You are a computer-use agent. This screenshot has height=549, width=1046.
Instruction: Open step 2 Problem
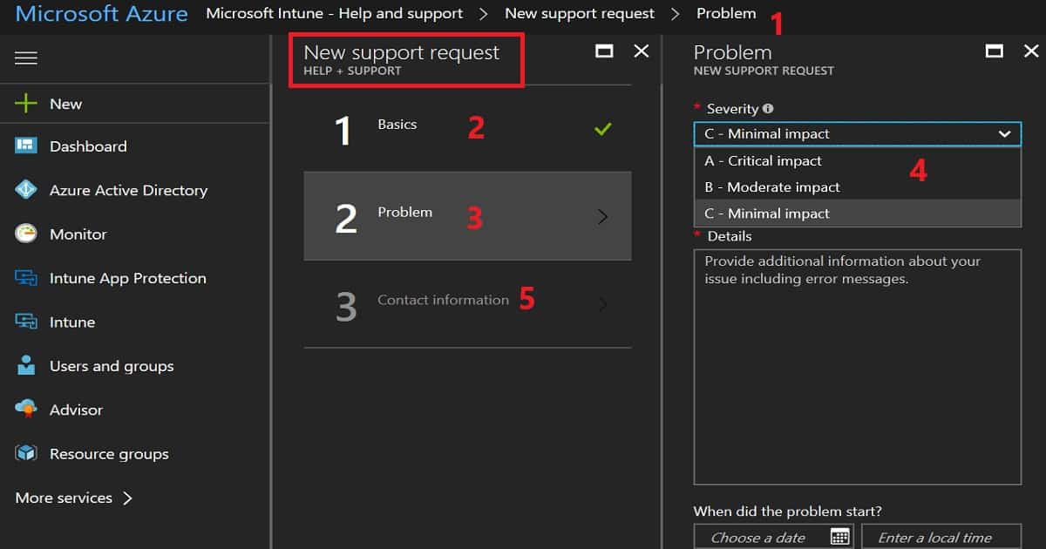[467, 216]
